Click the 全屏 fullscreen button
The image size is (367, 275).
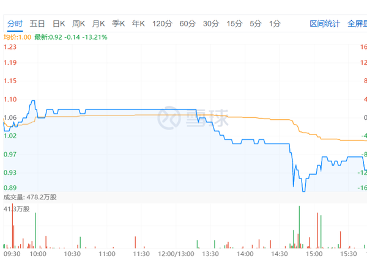[357, 24]
